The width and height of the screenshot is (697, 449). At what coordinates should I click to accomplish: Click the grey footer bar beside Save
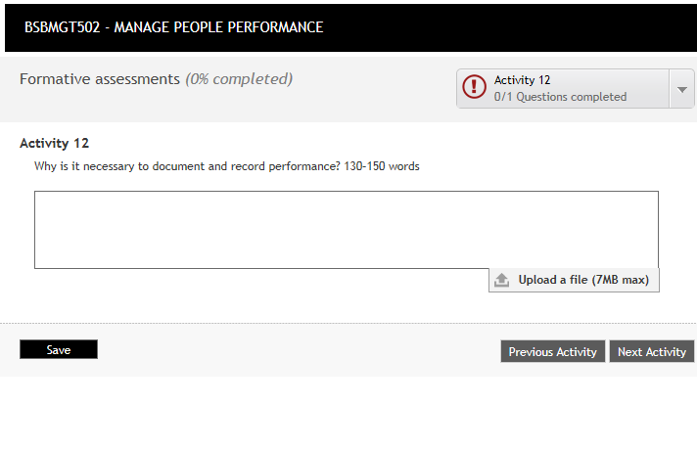point(294,350)
